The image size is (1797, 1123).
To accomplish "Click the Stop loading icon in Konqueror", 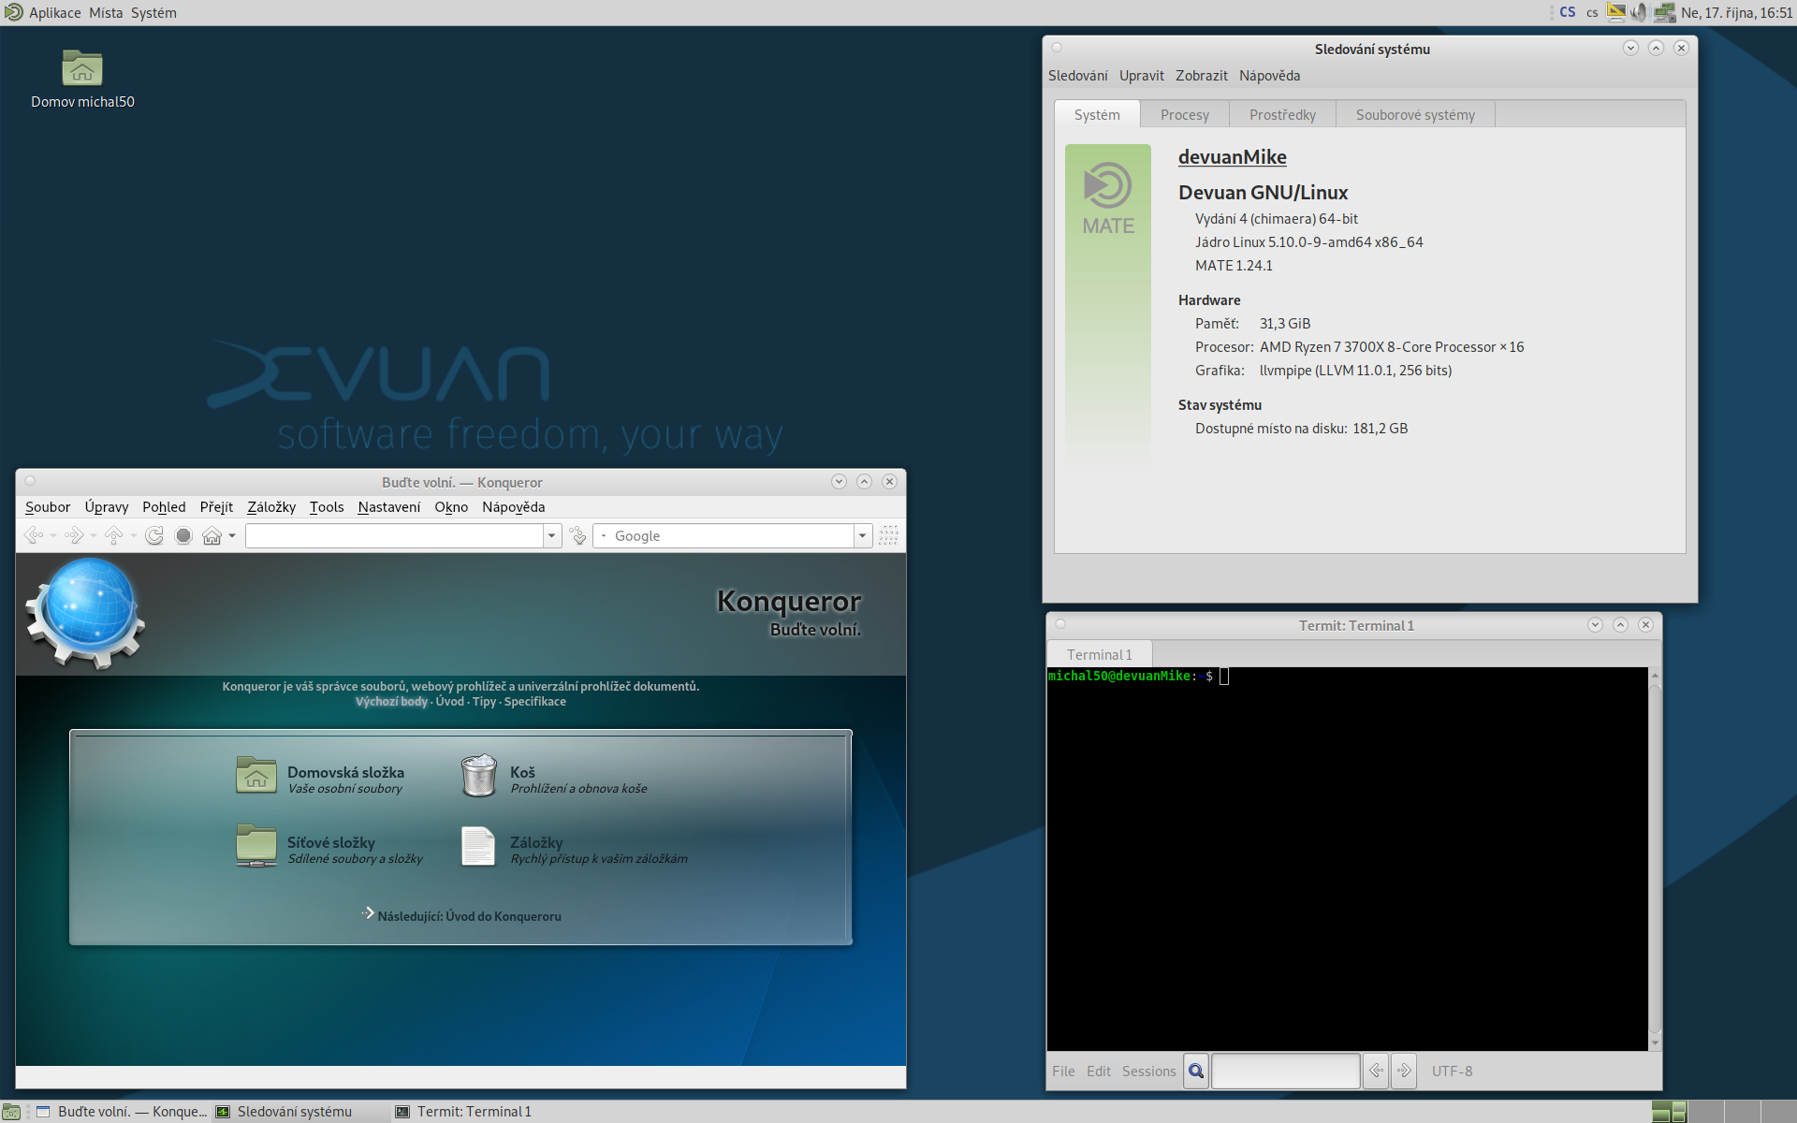I will [183, 535].
